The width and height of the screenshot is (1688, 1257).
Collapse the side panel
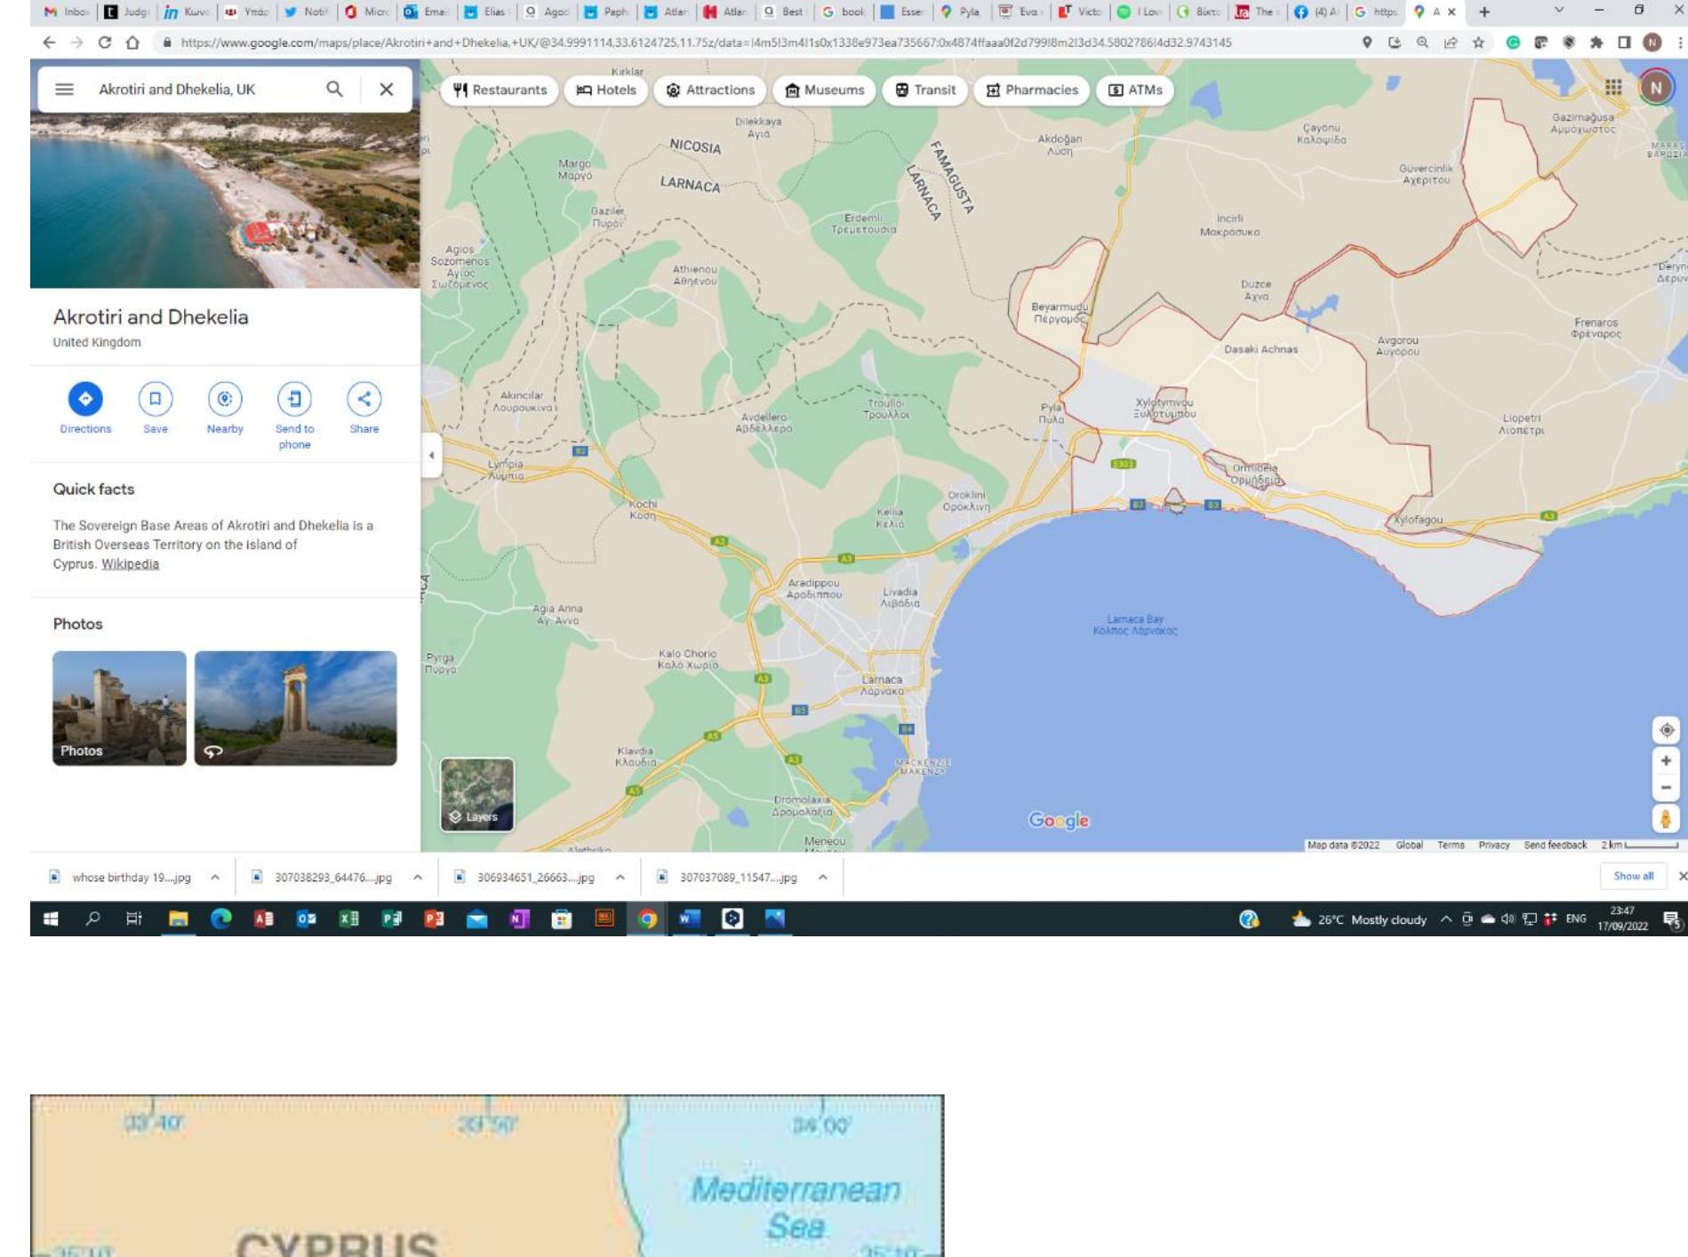431,456
